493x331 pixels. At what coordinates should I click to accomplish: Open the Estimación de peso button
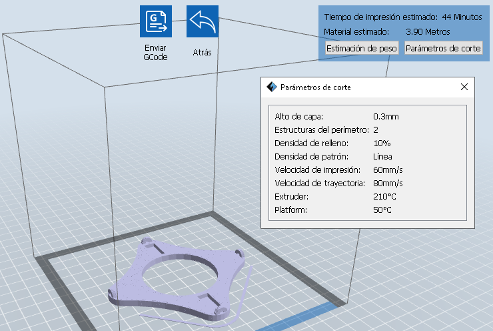pos(362,48)
